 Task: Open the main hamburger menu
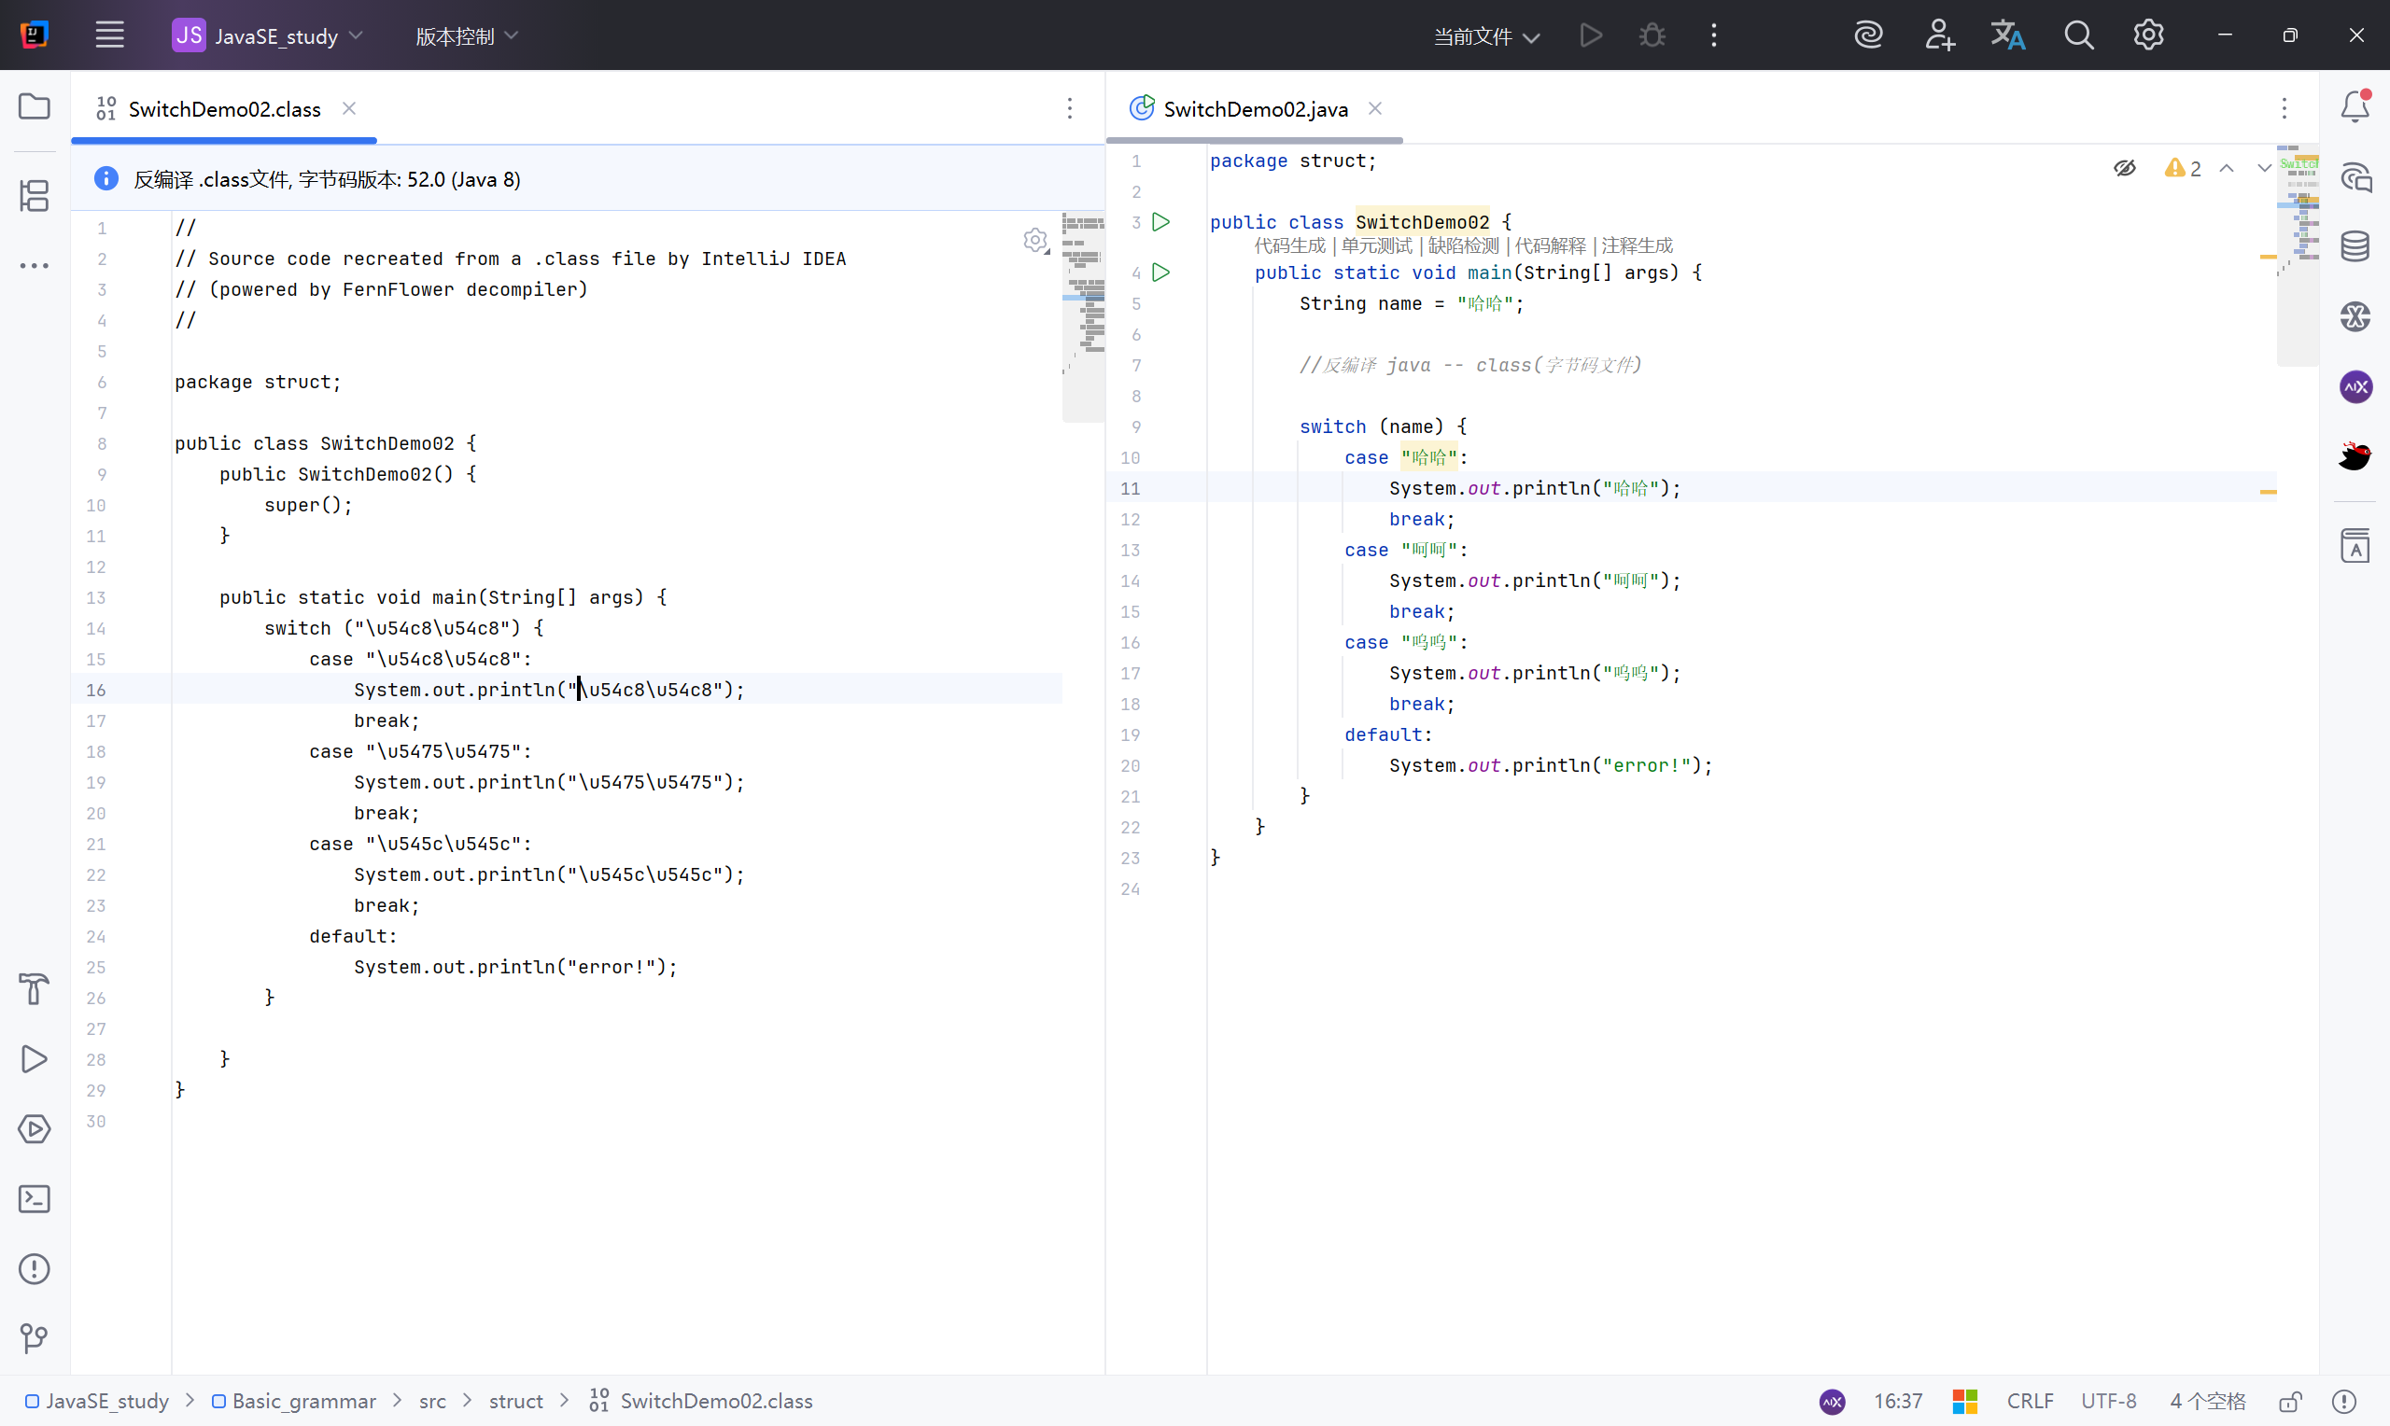click(x=109, y=35)
